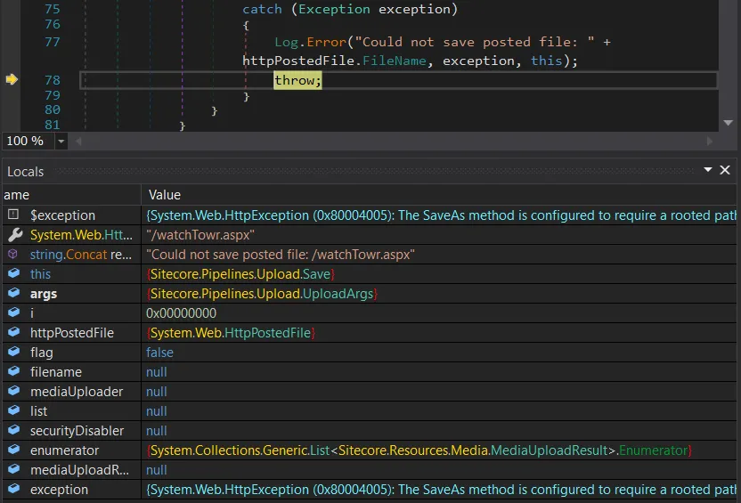This screenshot has height=503, width=741.
Task: Click the "/watchTowr.aspx" value
Action: [200, 235]
